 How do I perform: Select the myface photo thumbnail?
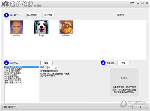click(16, 27)
